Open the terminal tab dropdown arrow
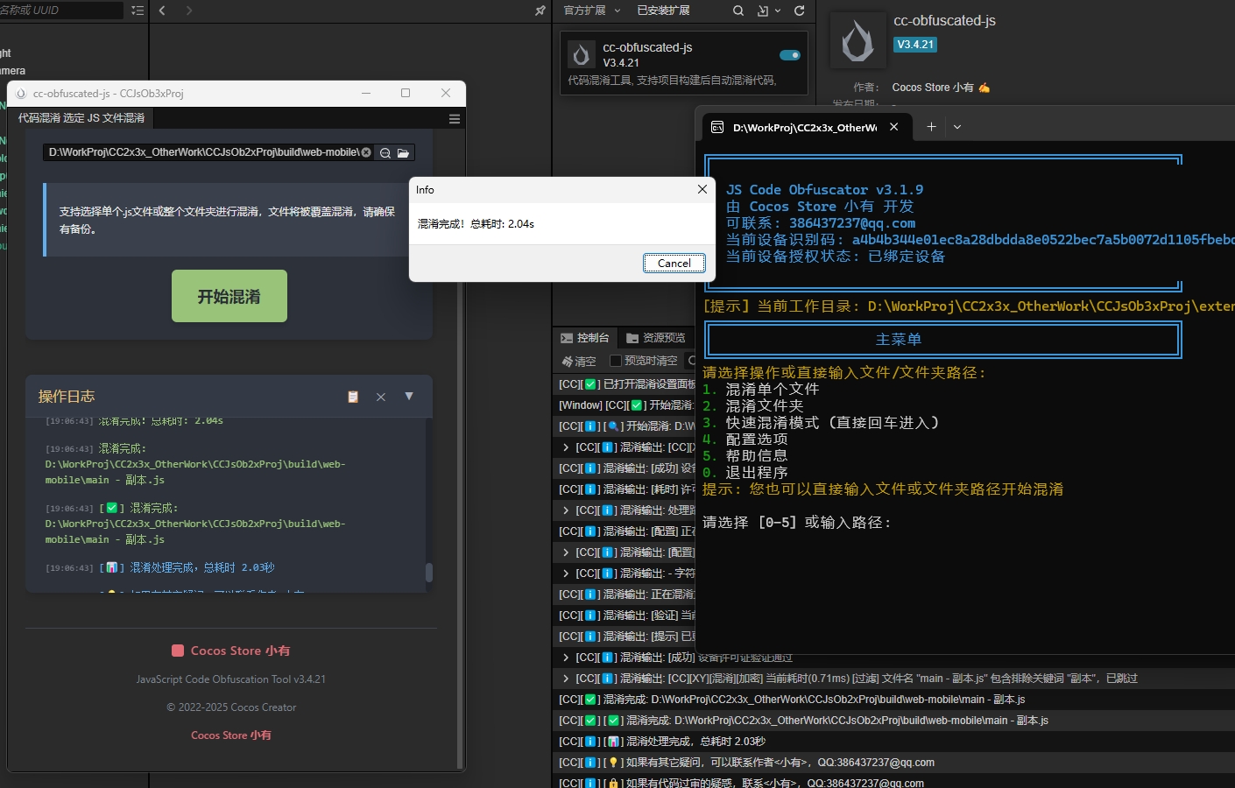Image resolution: width=1235 pixels, height=788 pixels. tap(957, 127)
